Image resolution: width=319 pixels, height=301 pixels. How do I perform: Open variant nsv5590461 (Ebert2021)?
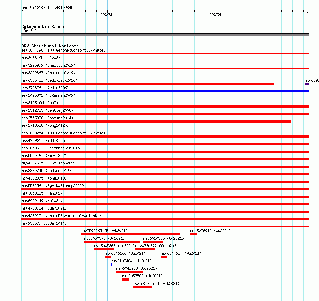click(45, 156)
